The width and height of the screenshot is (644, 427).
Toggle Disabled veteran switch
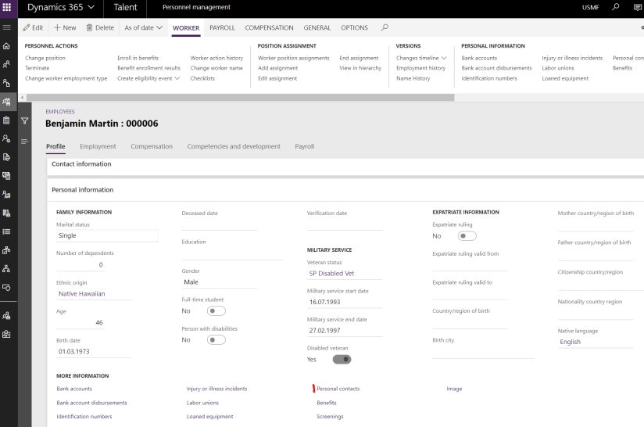pos(342,360)
